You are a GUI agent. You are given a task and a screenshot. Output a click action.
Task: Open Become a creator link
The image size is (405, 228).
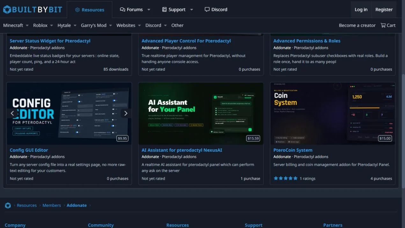click(x=357, y=25)
